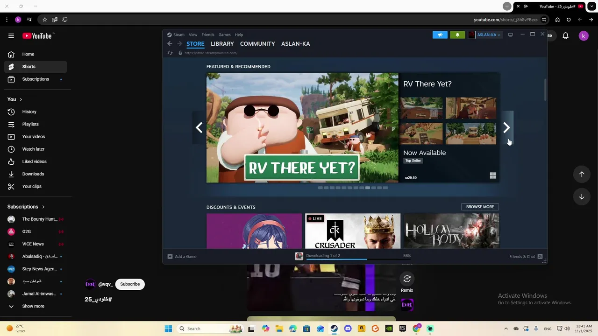Select the active carousel page indicator

tap(368, 188)
